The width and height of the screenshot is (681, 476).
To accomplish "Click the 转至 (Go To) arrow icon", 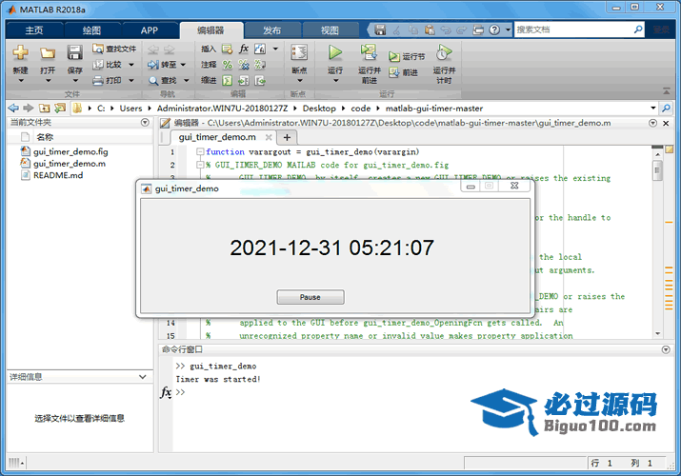I will 153,65.
